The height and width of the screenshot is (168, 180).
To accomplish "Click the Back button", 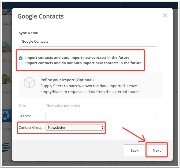I will [x=134, y=150].
